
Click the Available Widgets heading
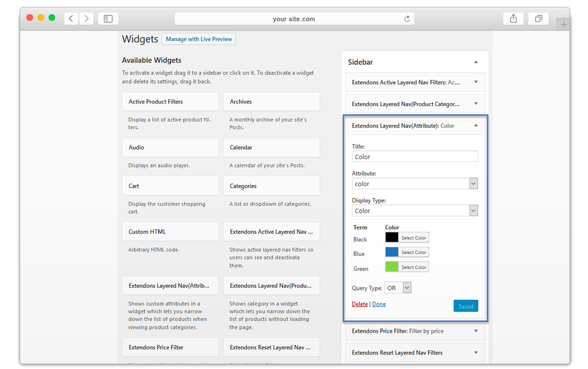click(x=152, y=60)
